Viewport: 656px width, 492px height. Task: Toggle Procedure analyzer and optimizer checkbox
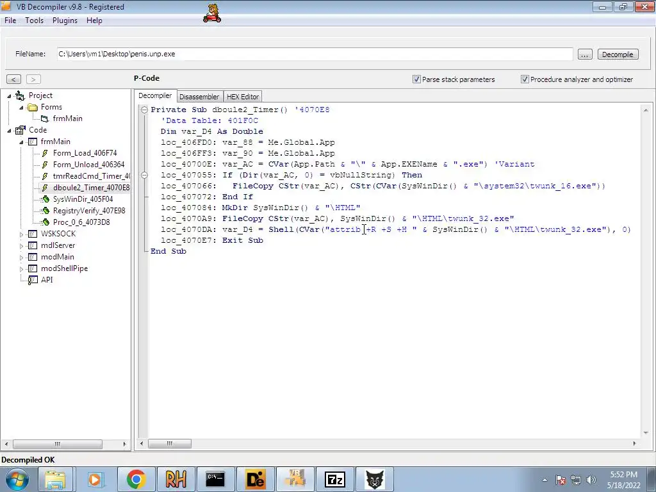pos(525,79)
